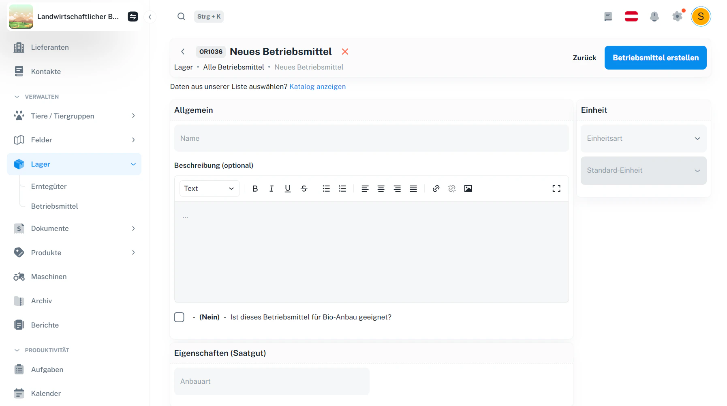
Task: Focus the Anbauart input field
Action: click(272, 381)
